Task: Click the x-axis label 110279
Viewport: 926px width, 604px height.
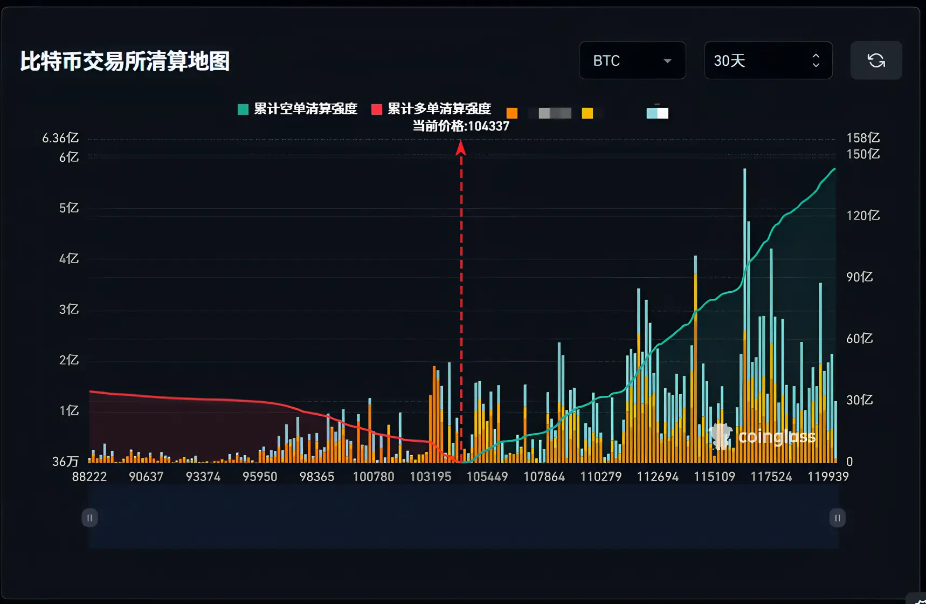Action: tap(601, 477)
